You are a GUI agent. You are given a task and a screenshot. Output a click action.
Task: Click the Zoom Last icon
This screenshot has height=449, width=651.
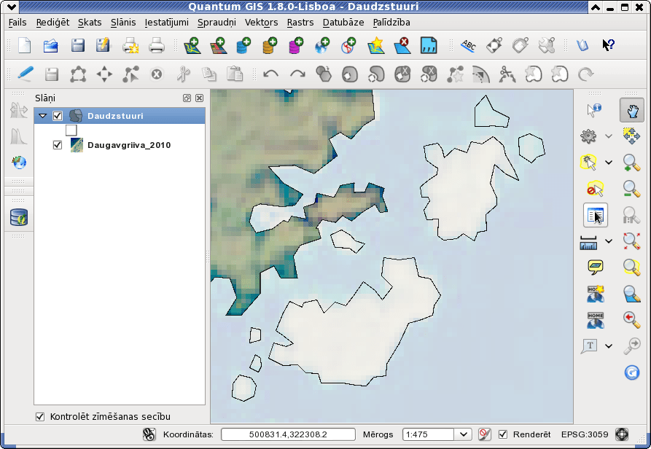[631, 319]
